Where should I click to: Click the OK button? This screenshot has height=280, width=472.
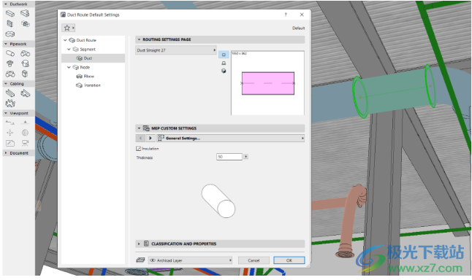(x=289, y=260)
